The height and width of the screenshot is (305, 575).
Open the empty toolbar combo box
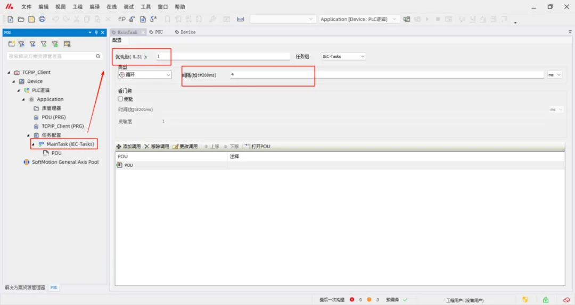(282, 19)
